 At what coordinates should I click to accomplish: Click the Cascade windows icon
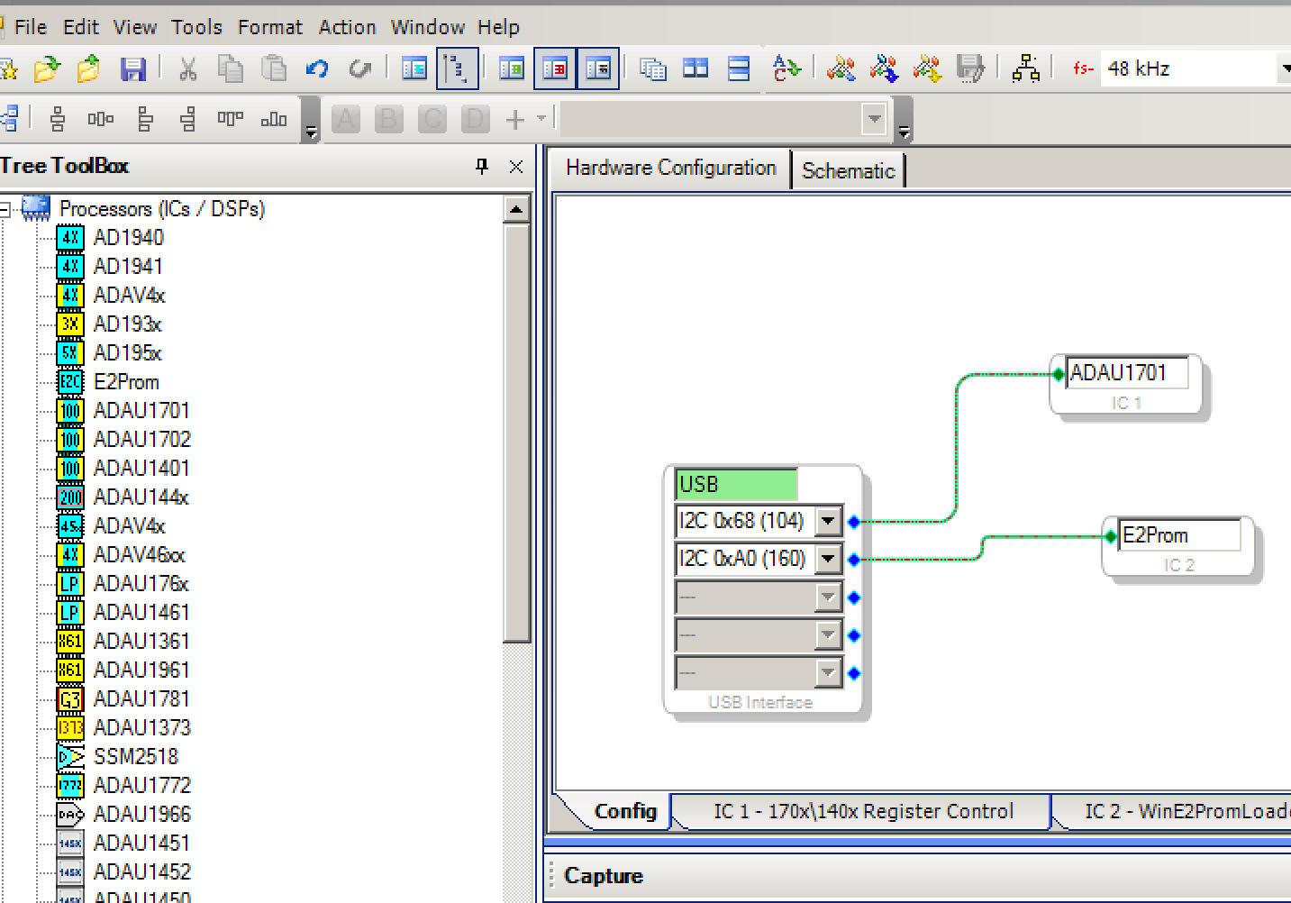coord(652,68)
